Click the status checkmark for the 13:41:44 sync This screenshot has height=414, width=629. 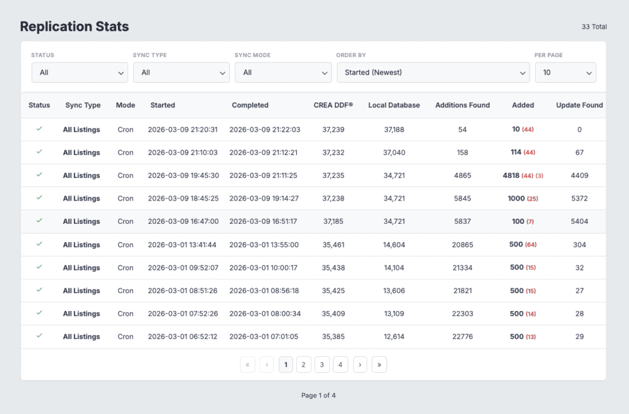click(x=39, y=244)
